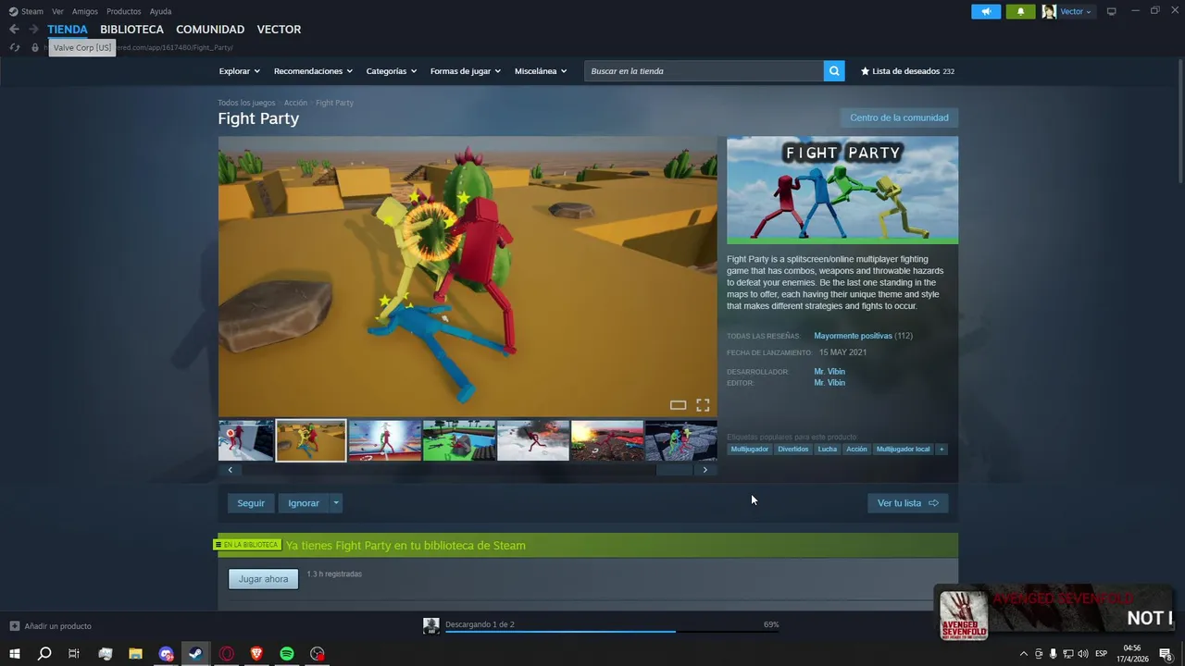Open Windows taskbar search
The height and width of the screenshot is (666, 1185).
[44, 654]
